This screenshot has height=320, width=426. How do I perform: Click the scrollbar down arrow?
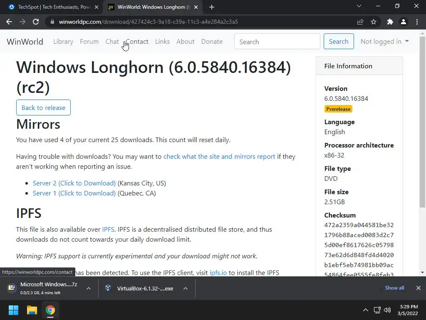tap(422, 272)
